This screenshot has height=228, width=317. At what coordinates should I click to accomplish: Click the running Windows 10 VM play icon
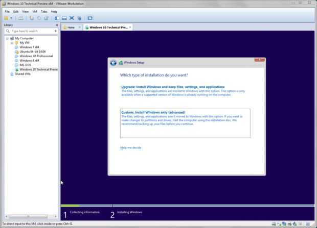(16, 69)
